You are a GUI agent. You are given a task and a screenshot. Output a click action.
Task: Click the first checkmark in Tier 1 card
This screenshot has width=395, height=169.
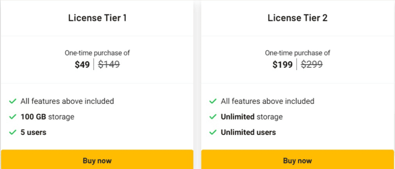[x=12, y=101]
